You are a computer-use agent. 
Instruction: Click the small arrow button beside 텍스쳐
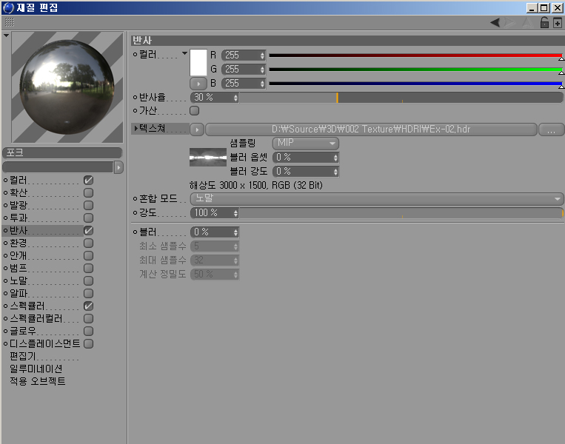pos(196,129)
